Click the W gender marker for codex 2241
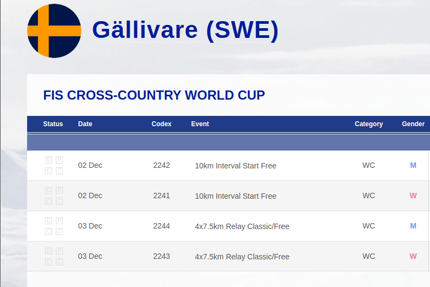The image size is (430, 287). [413, 196]
